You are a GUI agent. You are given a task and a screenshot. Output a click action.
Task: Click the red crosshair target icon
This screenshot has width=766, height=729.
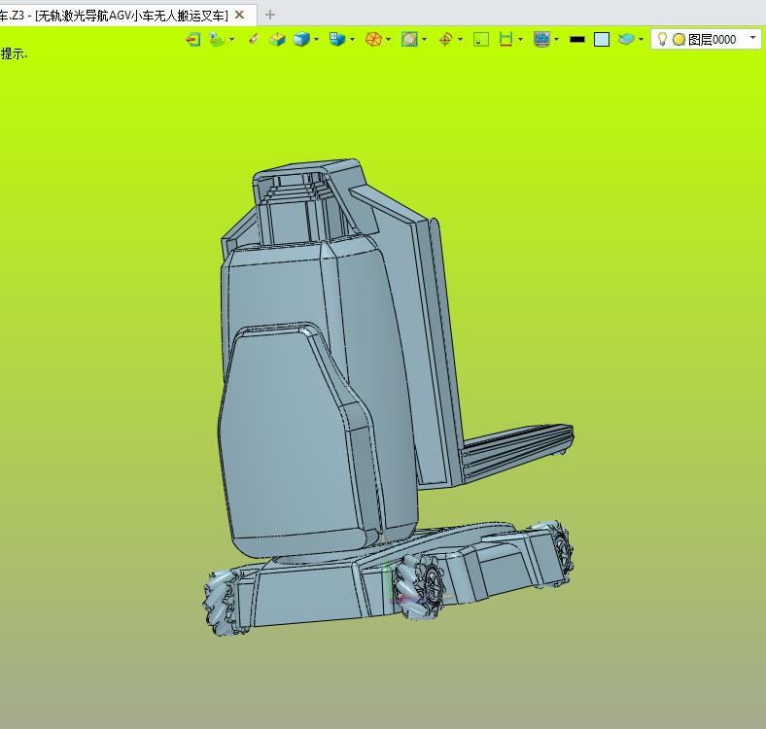(x=445, y=39)
